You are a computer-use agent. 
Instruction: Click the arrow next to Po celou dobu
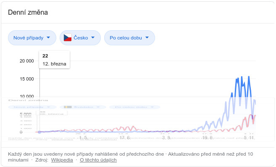point(147,37)
